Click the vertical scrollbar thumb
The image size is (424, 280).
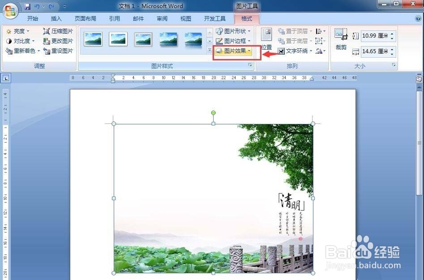click(419, 143)
